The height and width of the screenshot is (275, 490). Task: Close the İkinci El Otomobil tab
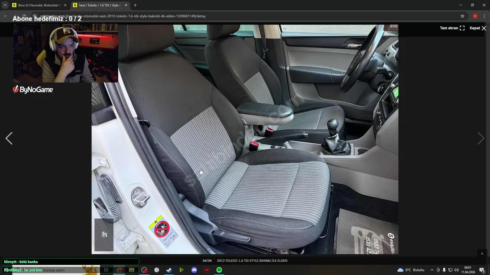65,5
